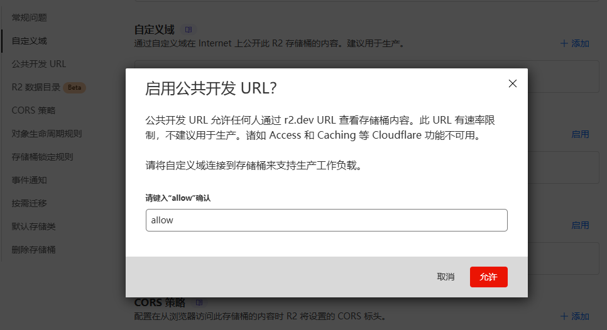Screen dimensions: 607x330
Task: Select 对象生命周期规则 in the sidebar
Action: [x=47, y=134]
